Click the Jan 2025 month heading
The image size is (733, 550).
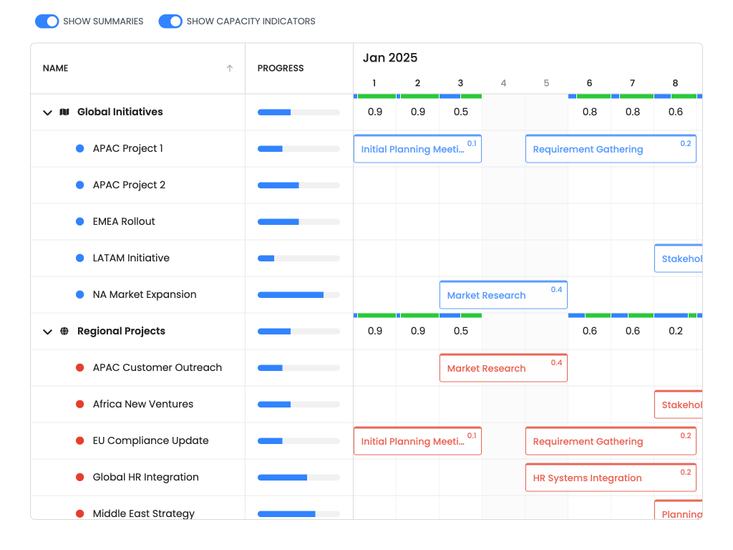[x=390, y=57]
